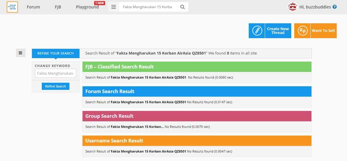Open the Kaskus logo home icon
The image size is (347, 161).
pos(12,7)
